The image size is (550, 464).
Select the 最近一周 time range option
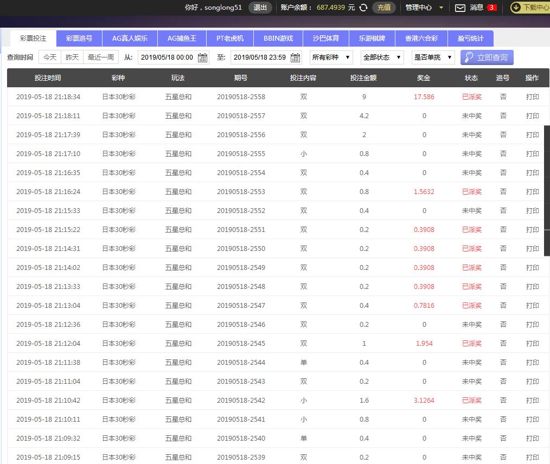[x=101, y=57]
